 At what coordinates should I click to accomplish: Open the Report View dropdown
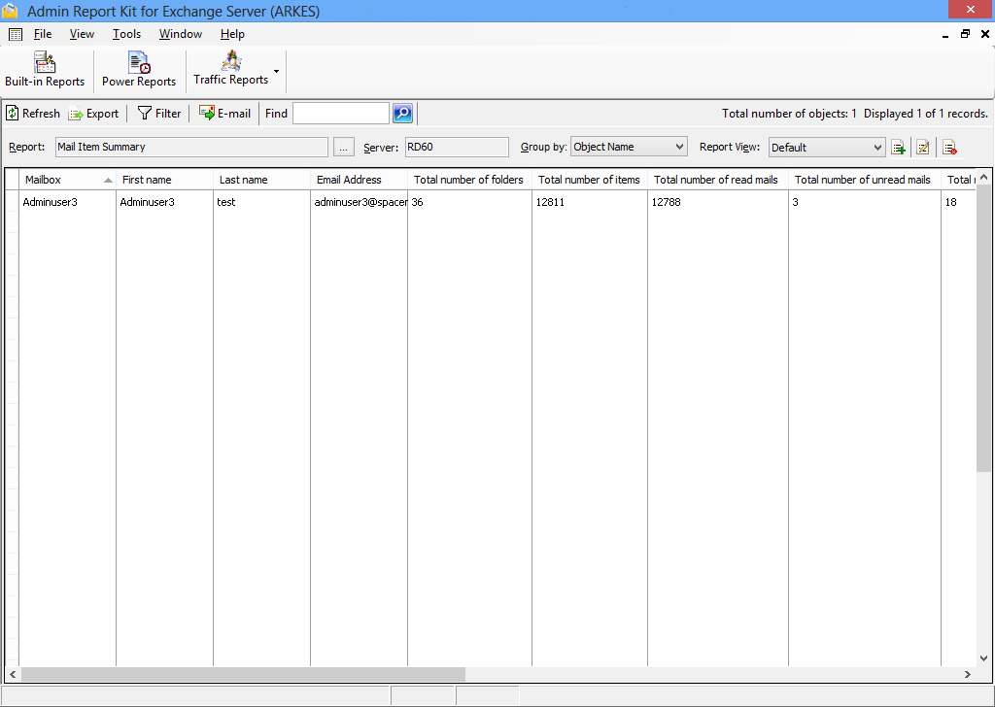827,147
